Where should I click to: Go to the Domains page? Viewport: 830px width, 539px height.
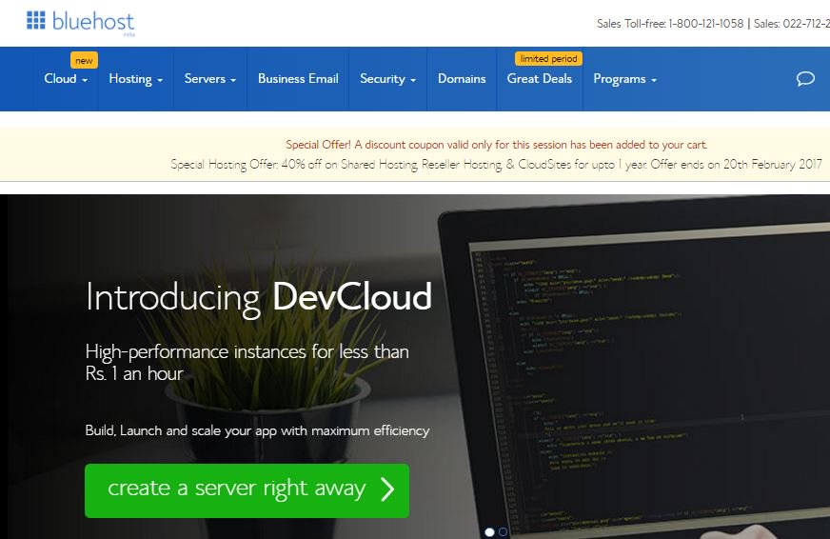tap(462, 79)
